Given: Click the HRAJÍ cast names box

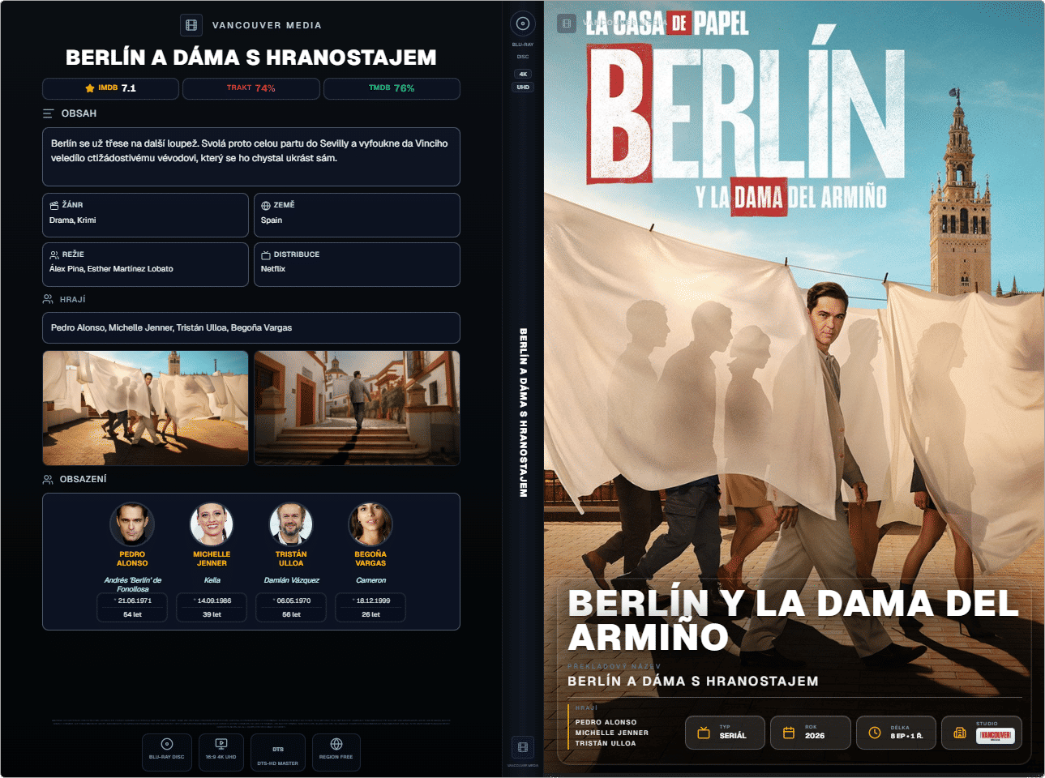Looking at the screenshot, I should 251,327.
